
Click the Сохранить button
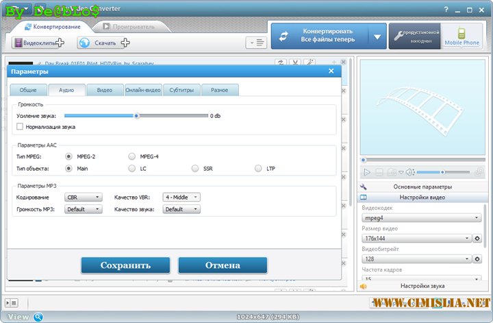click(125, 265)
